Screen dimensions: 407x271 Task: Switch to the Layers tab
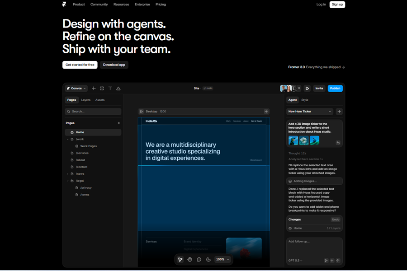85,100
